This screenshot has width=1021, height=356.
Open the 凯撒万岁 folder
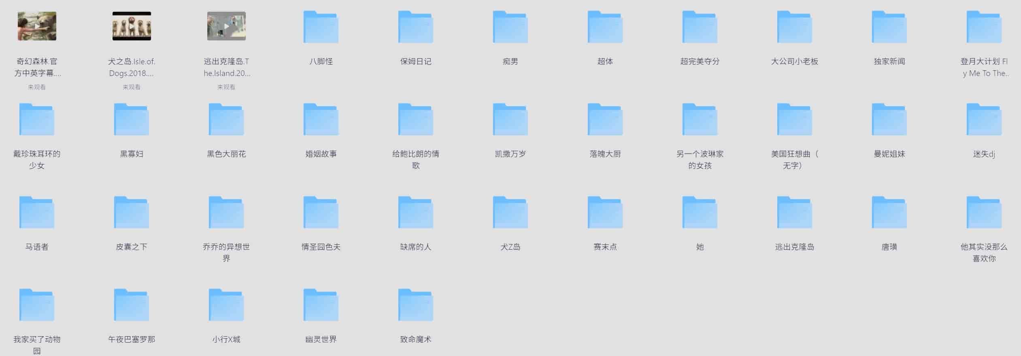(510, 120)
